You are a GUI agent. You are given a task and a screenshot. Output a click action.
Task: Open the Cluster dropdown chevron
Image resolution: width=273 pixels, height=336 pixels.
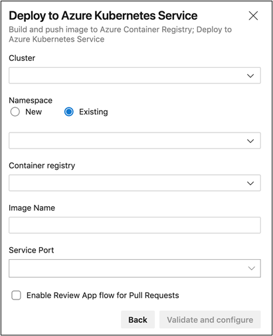click(x=250, y=76)
